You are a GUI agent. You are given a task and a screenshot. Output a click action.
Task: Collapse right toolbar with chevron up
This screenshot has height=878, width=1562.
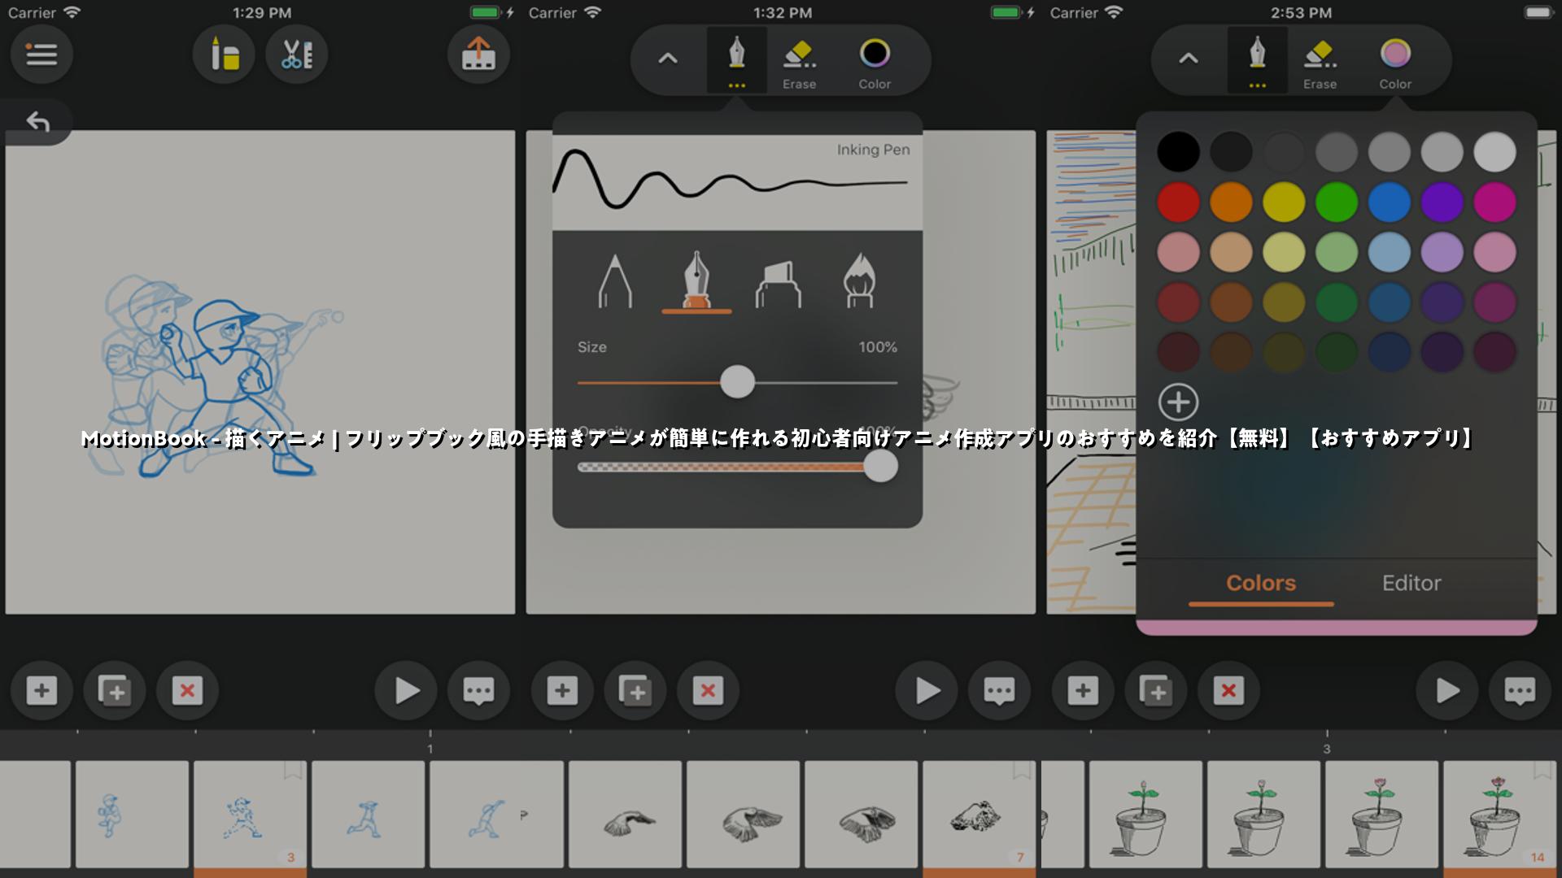[x=1188, y=59]
